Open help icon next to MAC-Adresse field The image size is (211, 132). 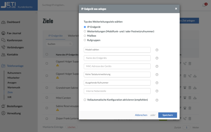pyautogui.click(x=157, y=66)
